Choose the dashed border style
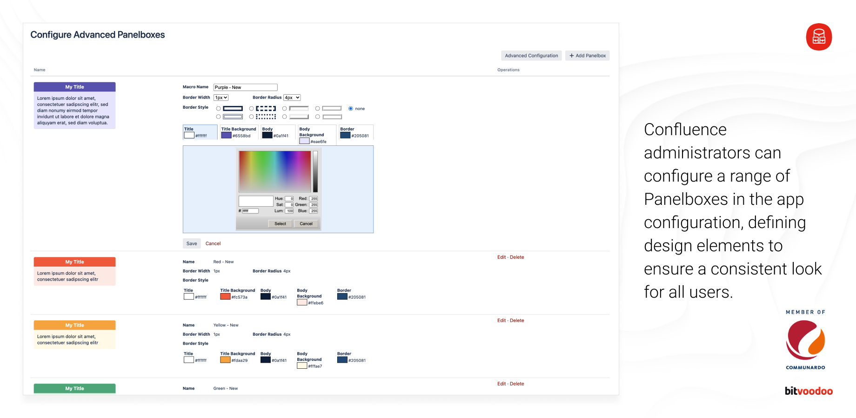Image resolution: width=856 pixels, height=418 pixels. point(252,108)
